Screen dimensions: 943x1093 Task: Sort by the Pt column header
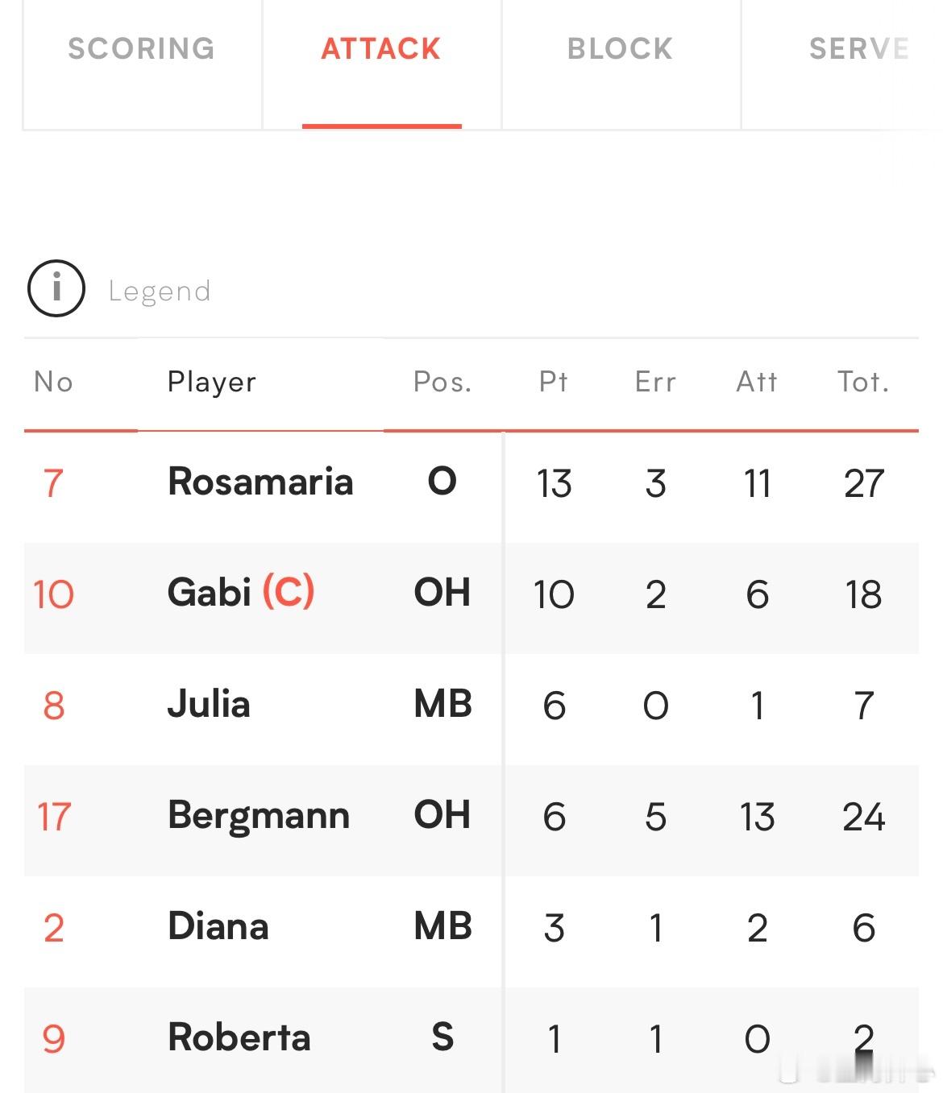coord(554,381)
